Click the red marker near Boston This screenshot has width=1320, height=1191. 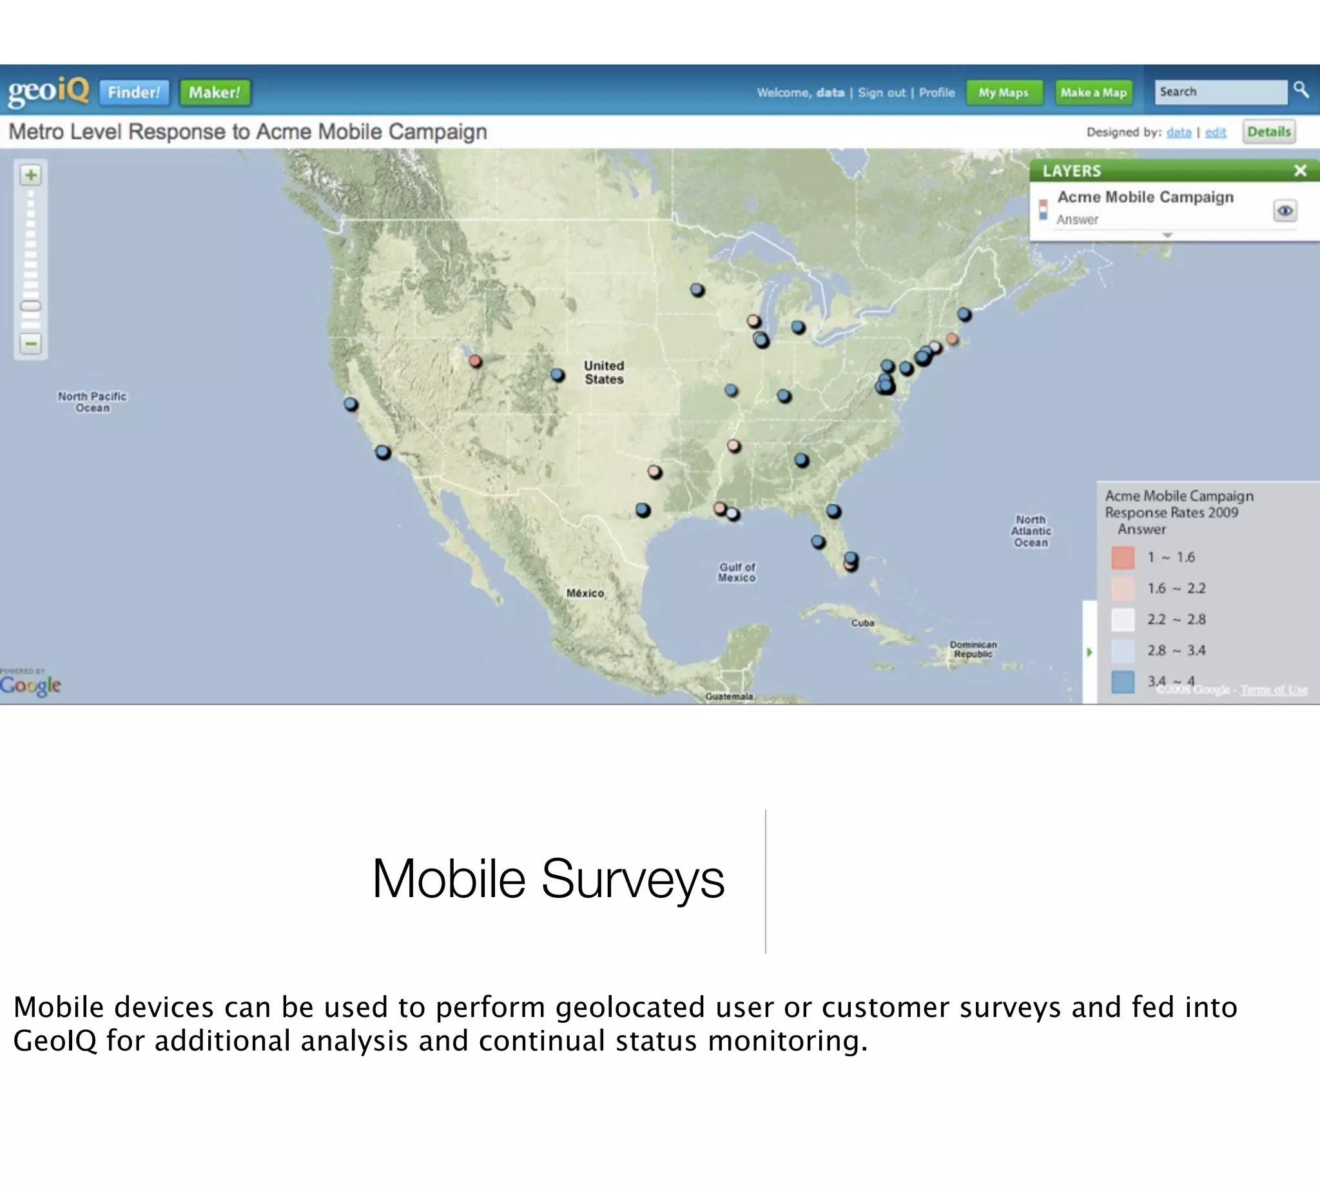(952, 339)
